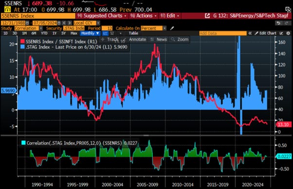Open the Suggested Charts menu
The height and width of the screenshot is (189, 293).
click(102, 16)
